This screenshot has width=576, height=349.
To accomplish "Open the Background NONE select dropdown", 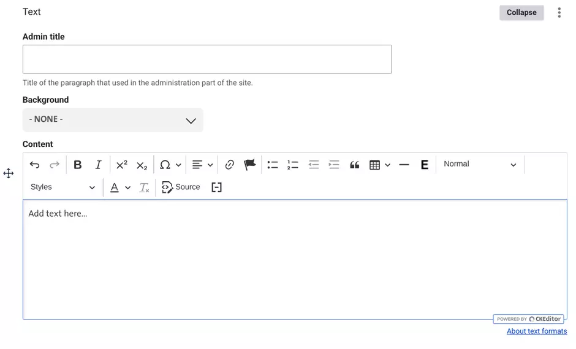I will [113, 119].
